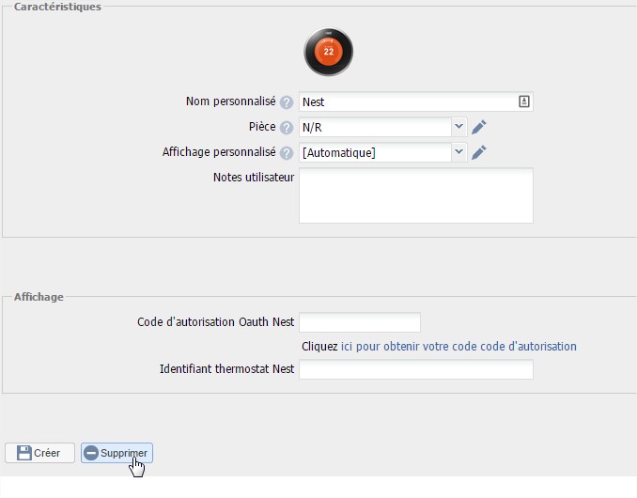The image size is (637, 498).
Task: Open help for Affichage personnalisé
Action: point(287,152)
